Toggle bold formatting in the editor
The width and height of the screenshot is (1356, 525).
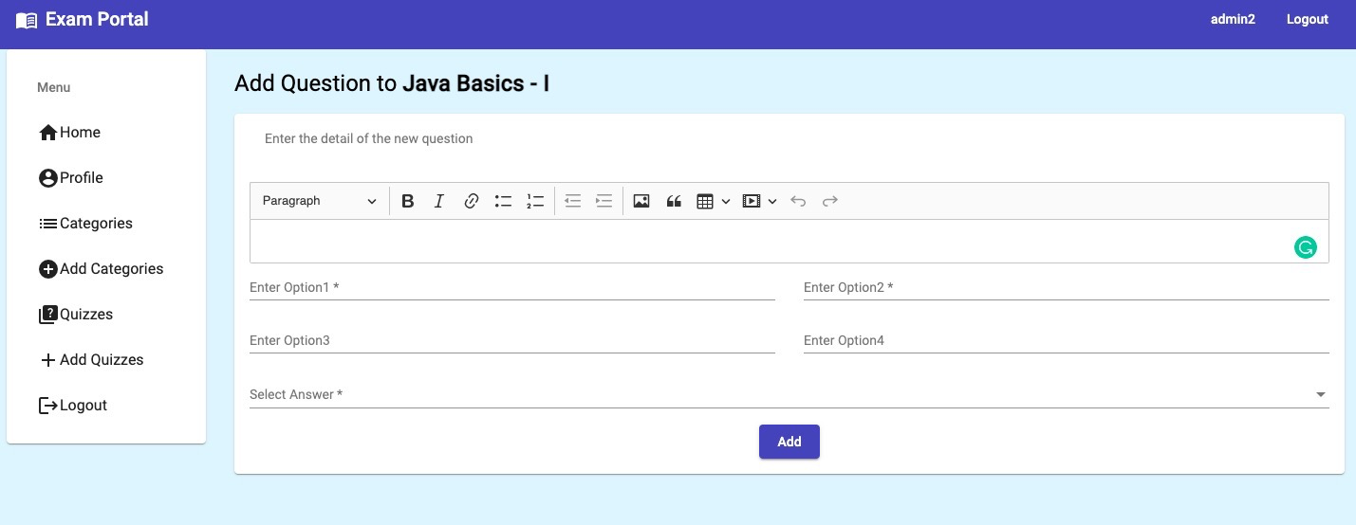(408, 201)
